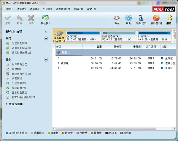Click the horizontal scrollbar in partition list
Screen dimensions: 178x141
[x=106, y=129]
